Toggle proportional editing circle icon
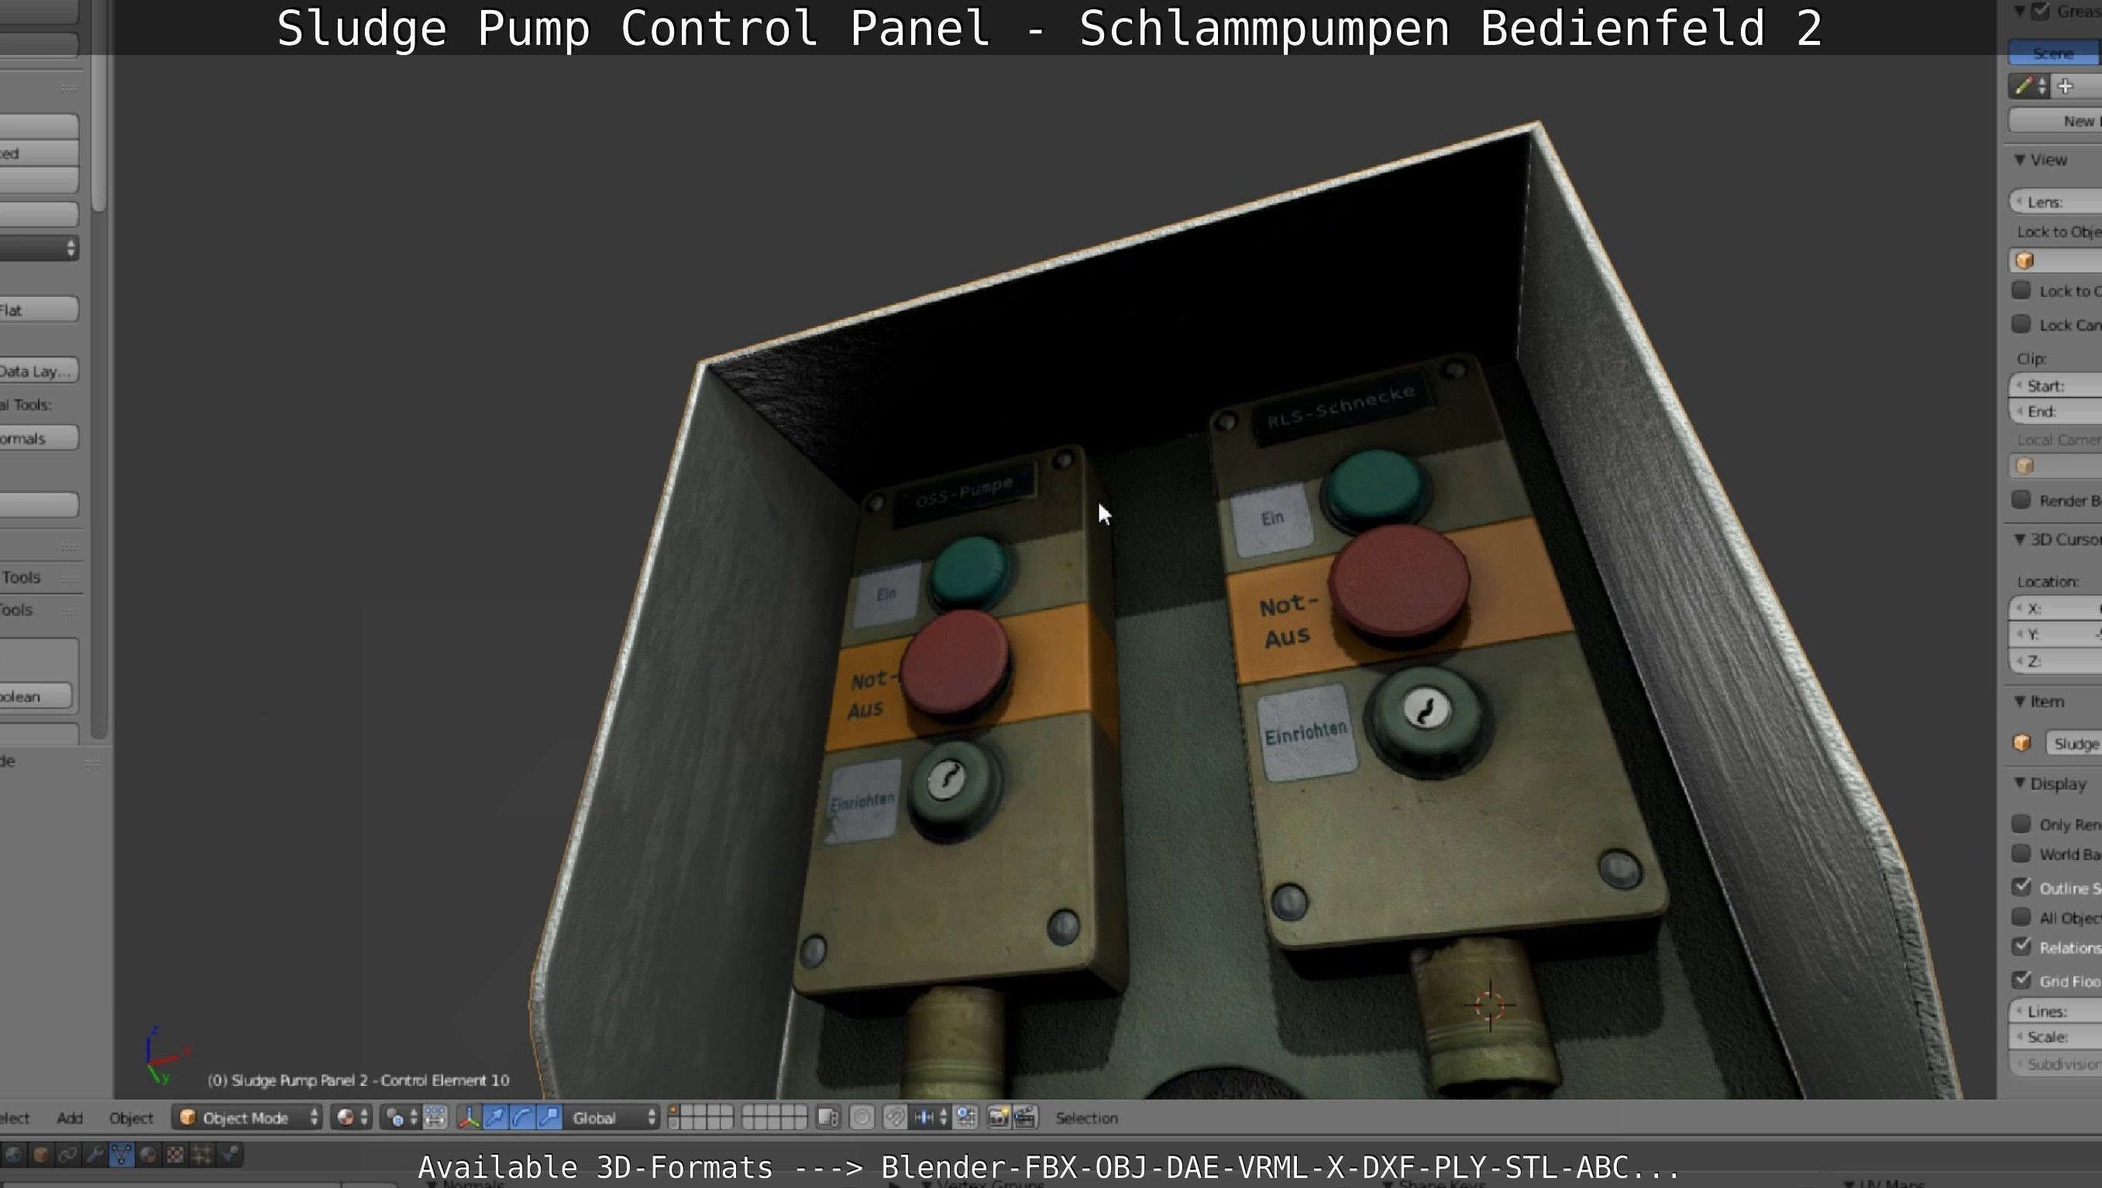Screen dimensions: 2102x1188 click(862, 1117)
